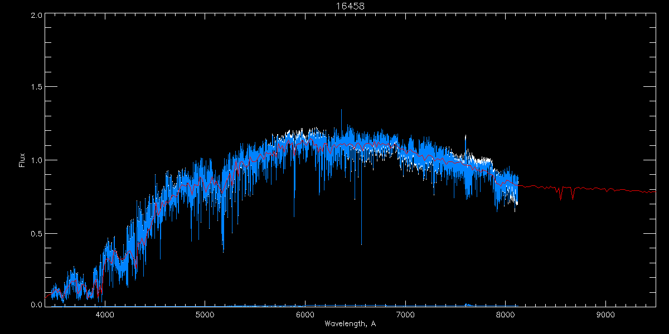Click the 6000 x-axis tick label
Viewport: 669px width, 334px height.
tap(305, 315)
